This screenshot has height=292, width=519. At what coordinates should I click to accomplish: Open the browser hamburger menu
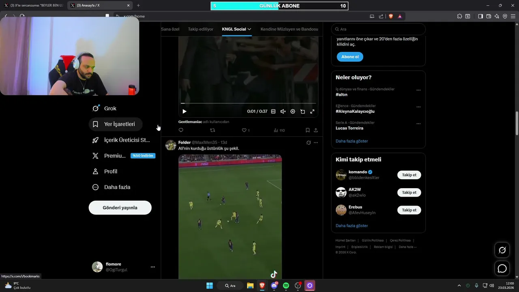513,16
